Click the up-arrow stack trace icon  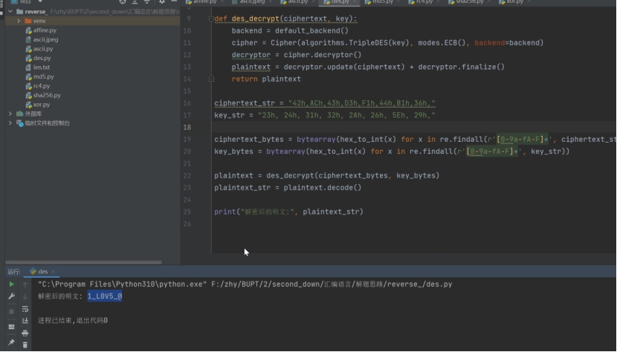[25, 284]
